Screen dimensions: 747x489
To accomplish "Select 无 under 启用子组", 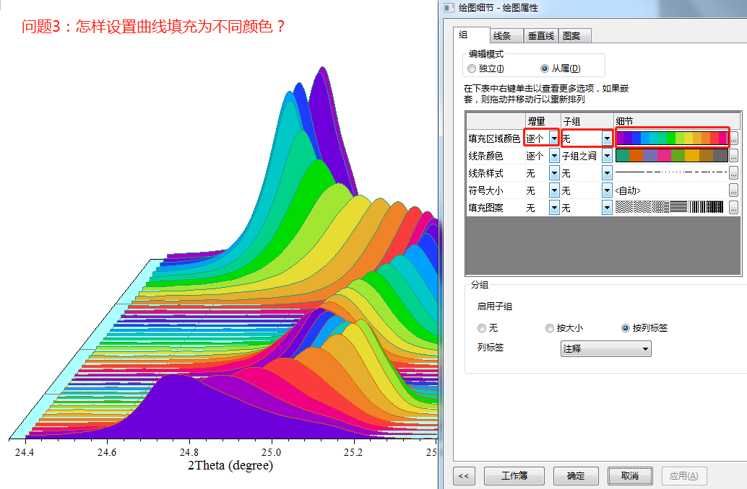I will coord(482,328).
